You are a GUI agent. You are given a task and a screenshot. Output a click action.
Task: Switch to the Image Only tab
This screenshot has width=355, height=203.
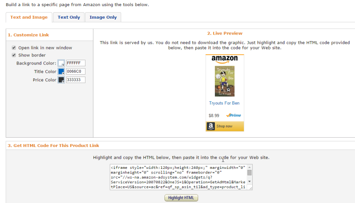click(103, 17)
